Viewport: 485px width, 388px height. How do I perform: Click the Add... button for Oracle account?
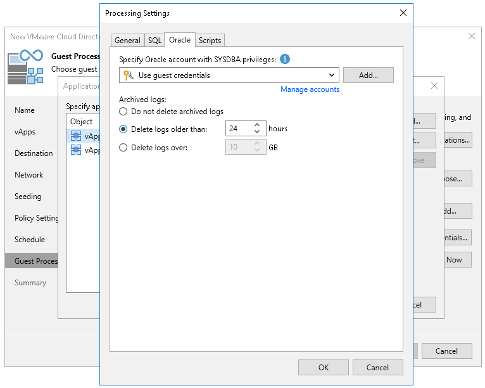point(368,75)
